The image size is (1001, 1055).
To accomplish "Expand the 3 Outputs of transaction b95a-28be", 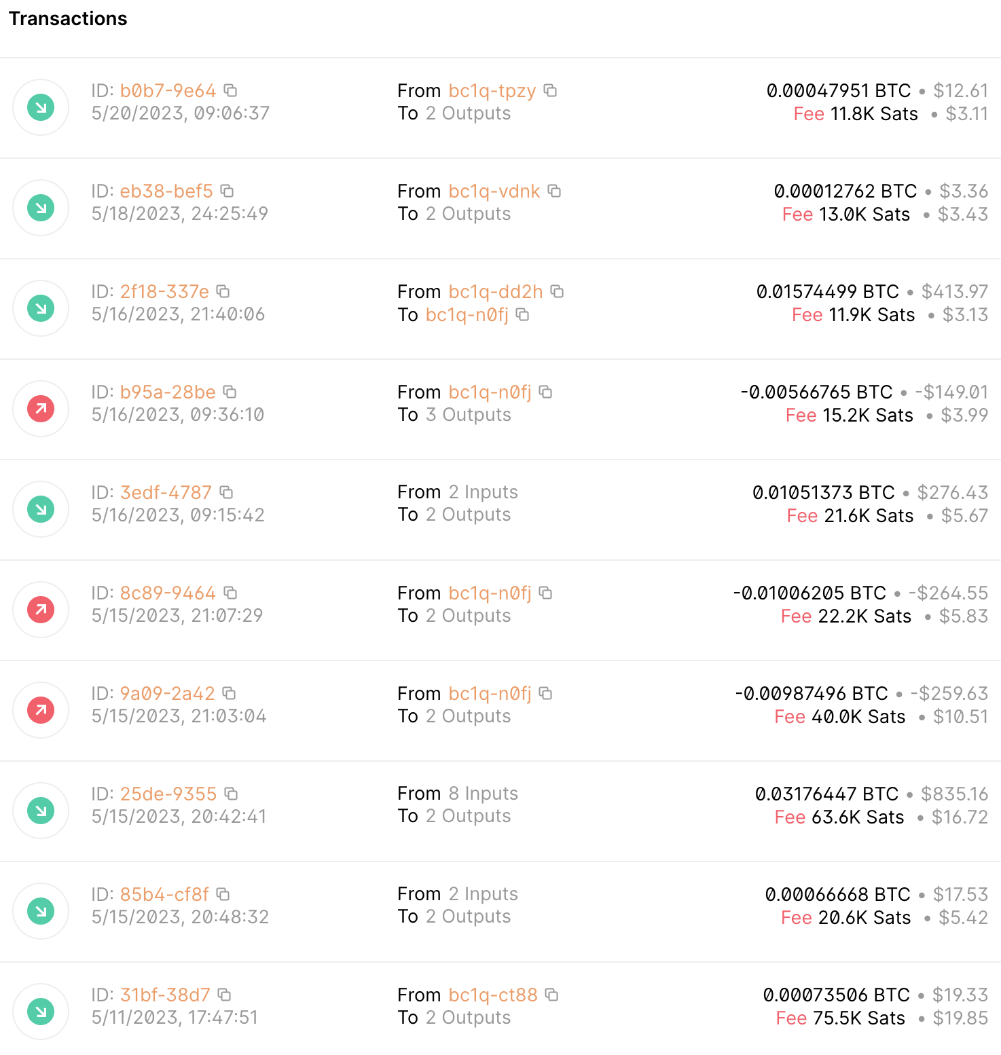I will click(x=468, y=415).
